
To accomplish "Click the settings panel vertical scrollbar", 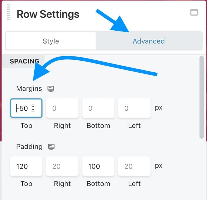I will pos(202,96).
